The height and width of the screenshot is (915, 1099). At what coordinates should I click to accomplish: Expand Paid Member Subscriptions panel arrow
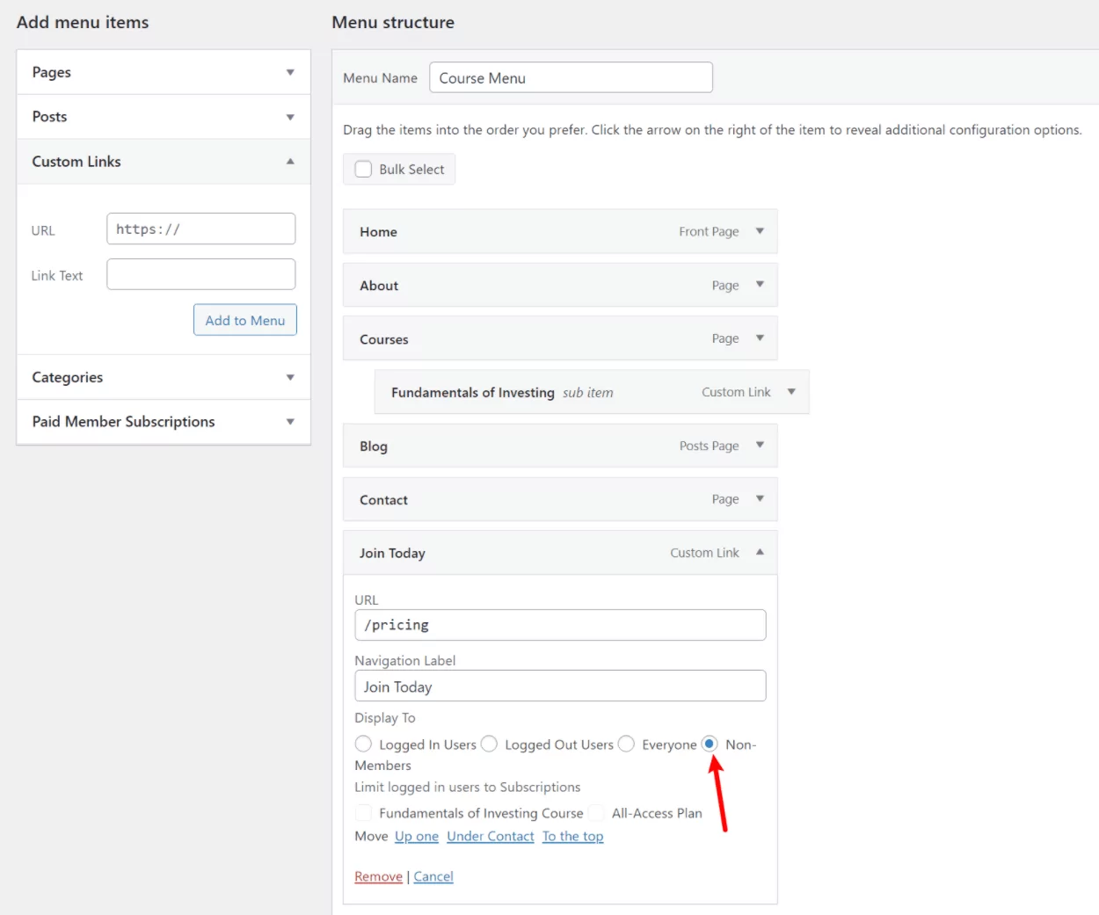290,422
